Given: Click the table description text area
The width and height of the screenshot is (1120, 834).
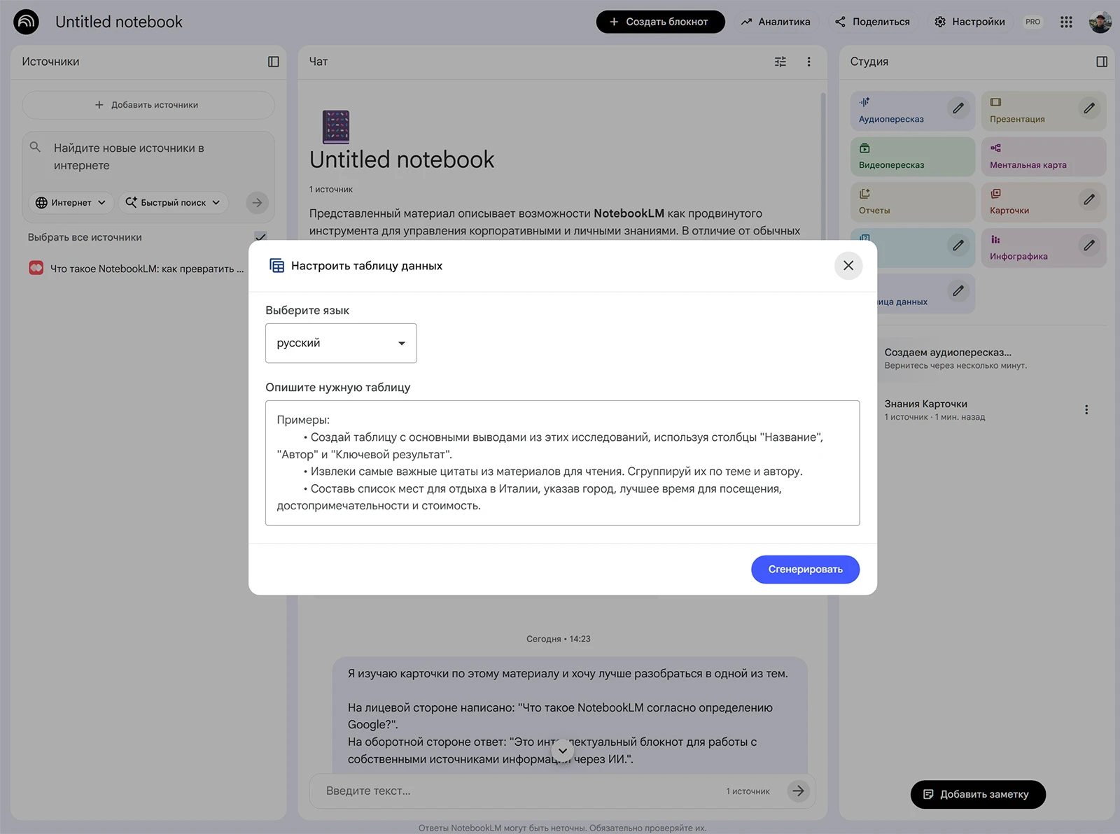Looking at the screenshot, I should pos(562,462).
